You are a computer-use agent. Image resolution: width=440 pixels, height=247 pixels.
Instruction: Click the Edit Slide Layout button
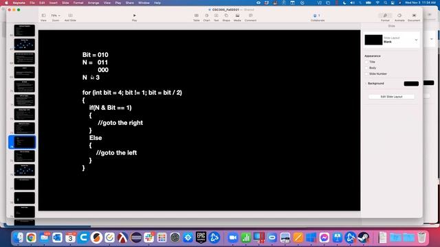pyautogui.click(x=391, y=97)
